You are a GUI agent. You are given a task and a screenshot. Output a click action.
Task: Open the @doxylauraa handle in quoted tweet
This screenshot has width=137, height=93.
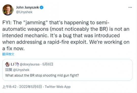tap(29, 64)
